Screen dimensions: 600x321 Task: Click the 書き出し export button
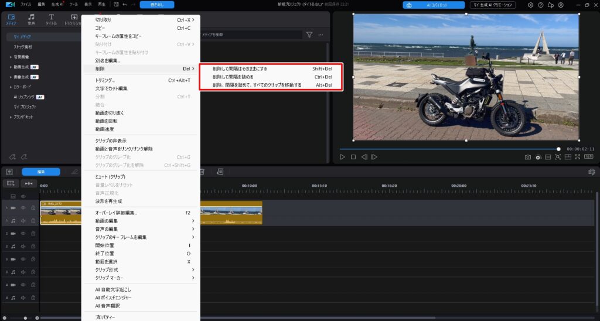click(x=157, y=5)
